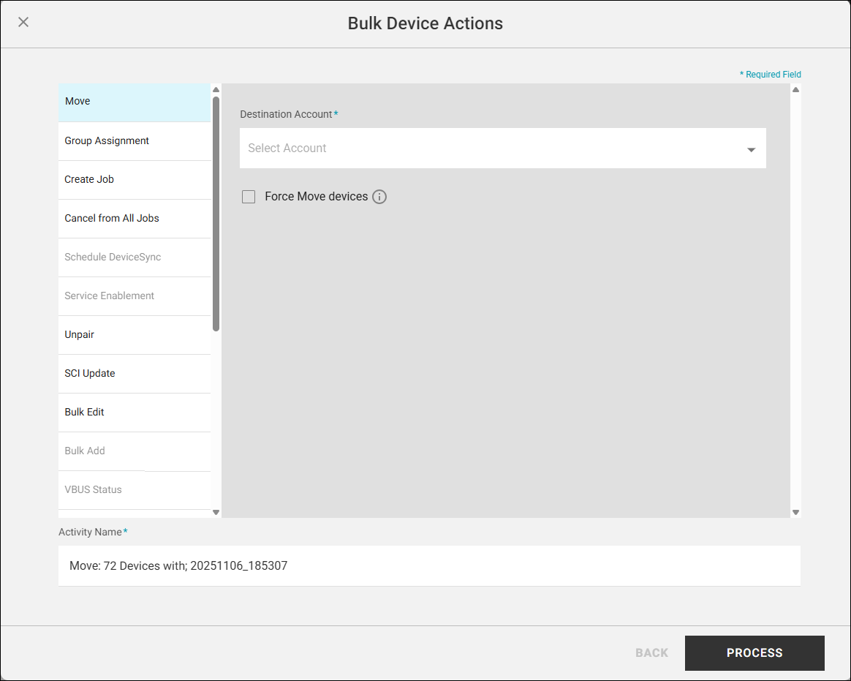Viewport: 851px width, 681px height.
Task: Enable the Force Move devices checkbox
Action: [249, 197]
